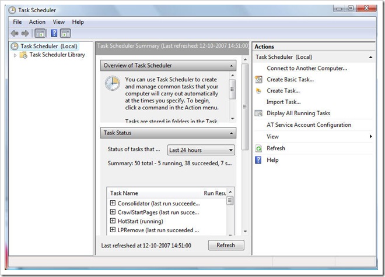Expand the Task Scheduler Library tree arrow

click(x=15, y=55)
